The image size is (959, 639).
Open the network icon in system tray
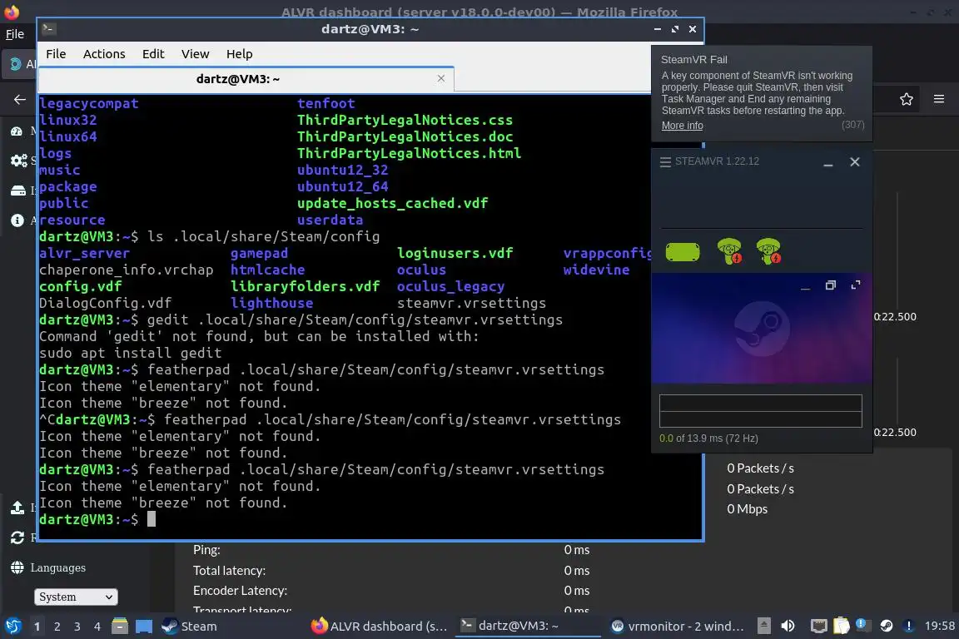pos(818,626)
